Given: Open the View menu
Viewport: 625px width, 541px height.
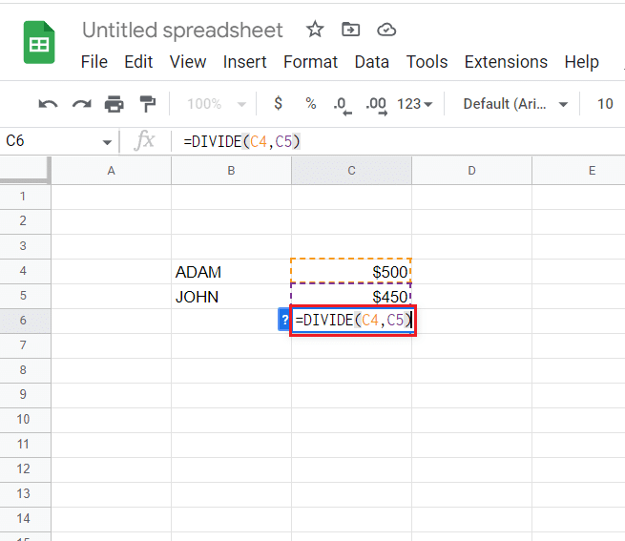Looking at the screenshot, I should (x=188, y=62).
